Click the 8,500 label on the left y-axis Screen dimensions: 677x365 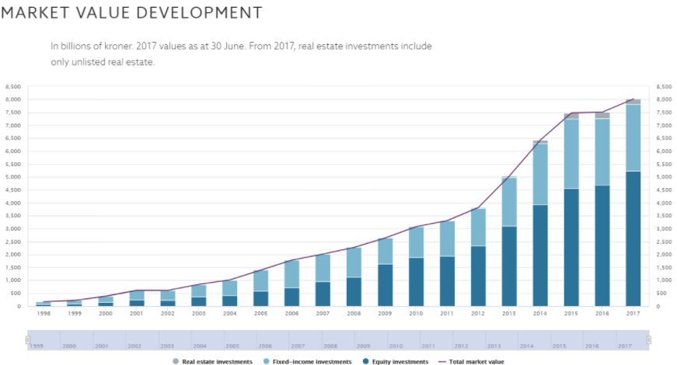[13, 87]
